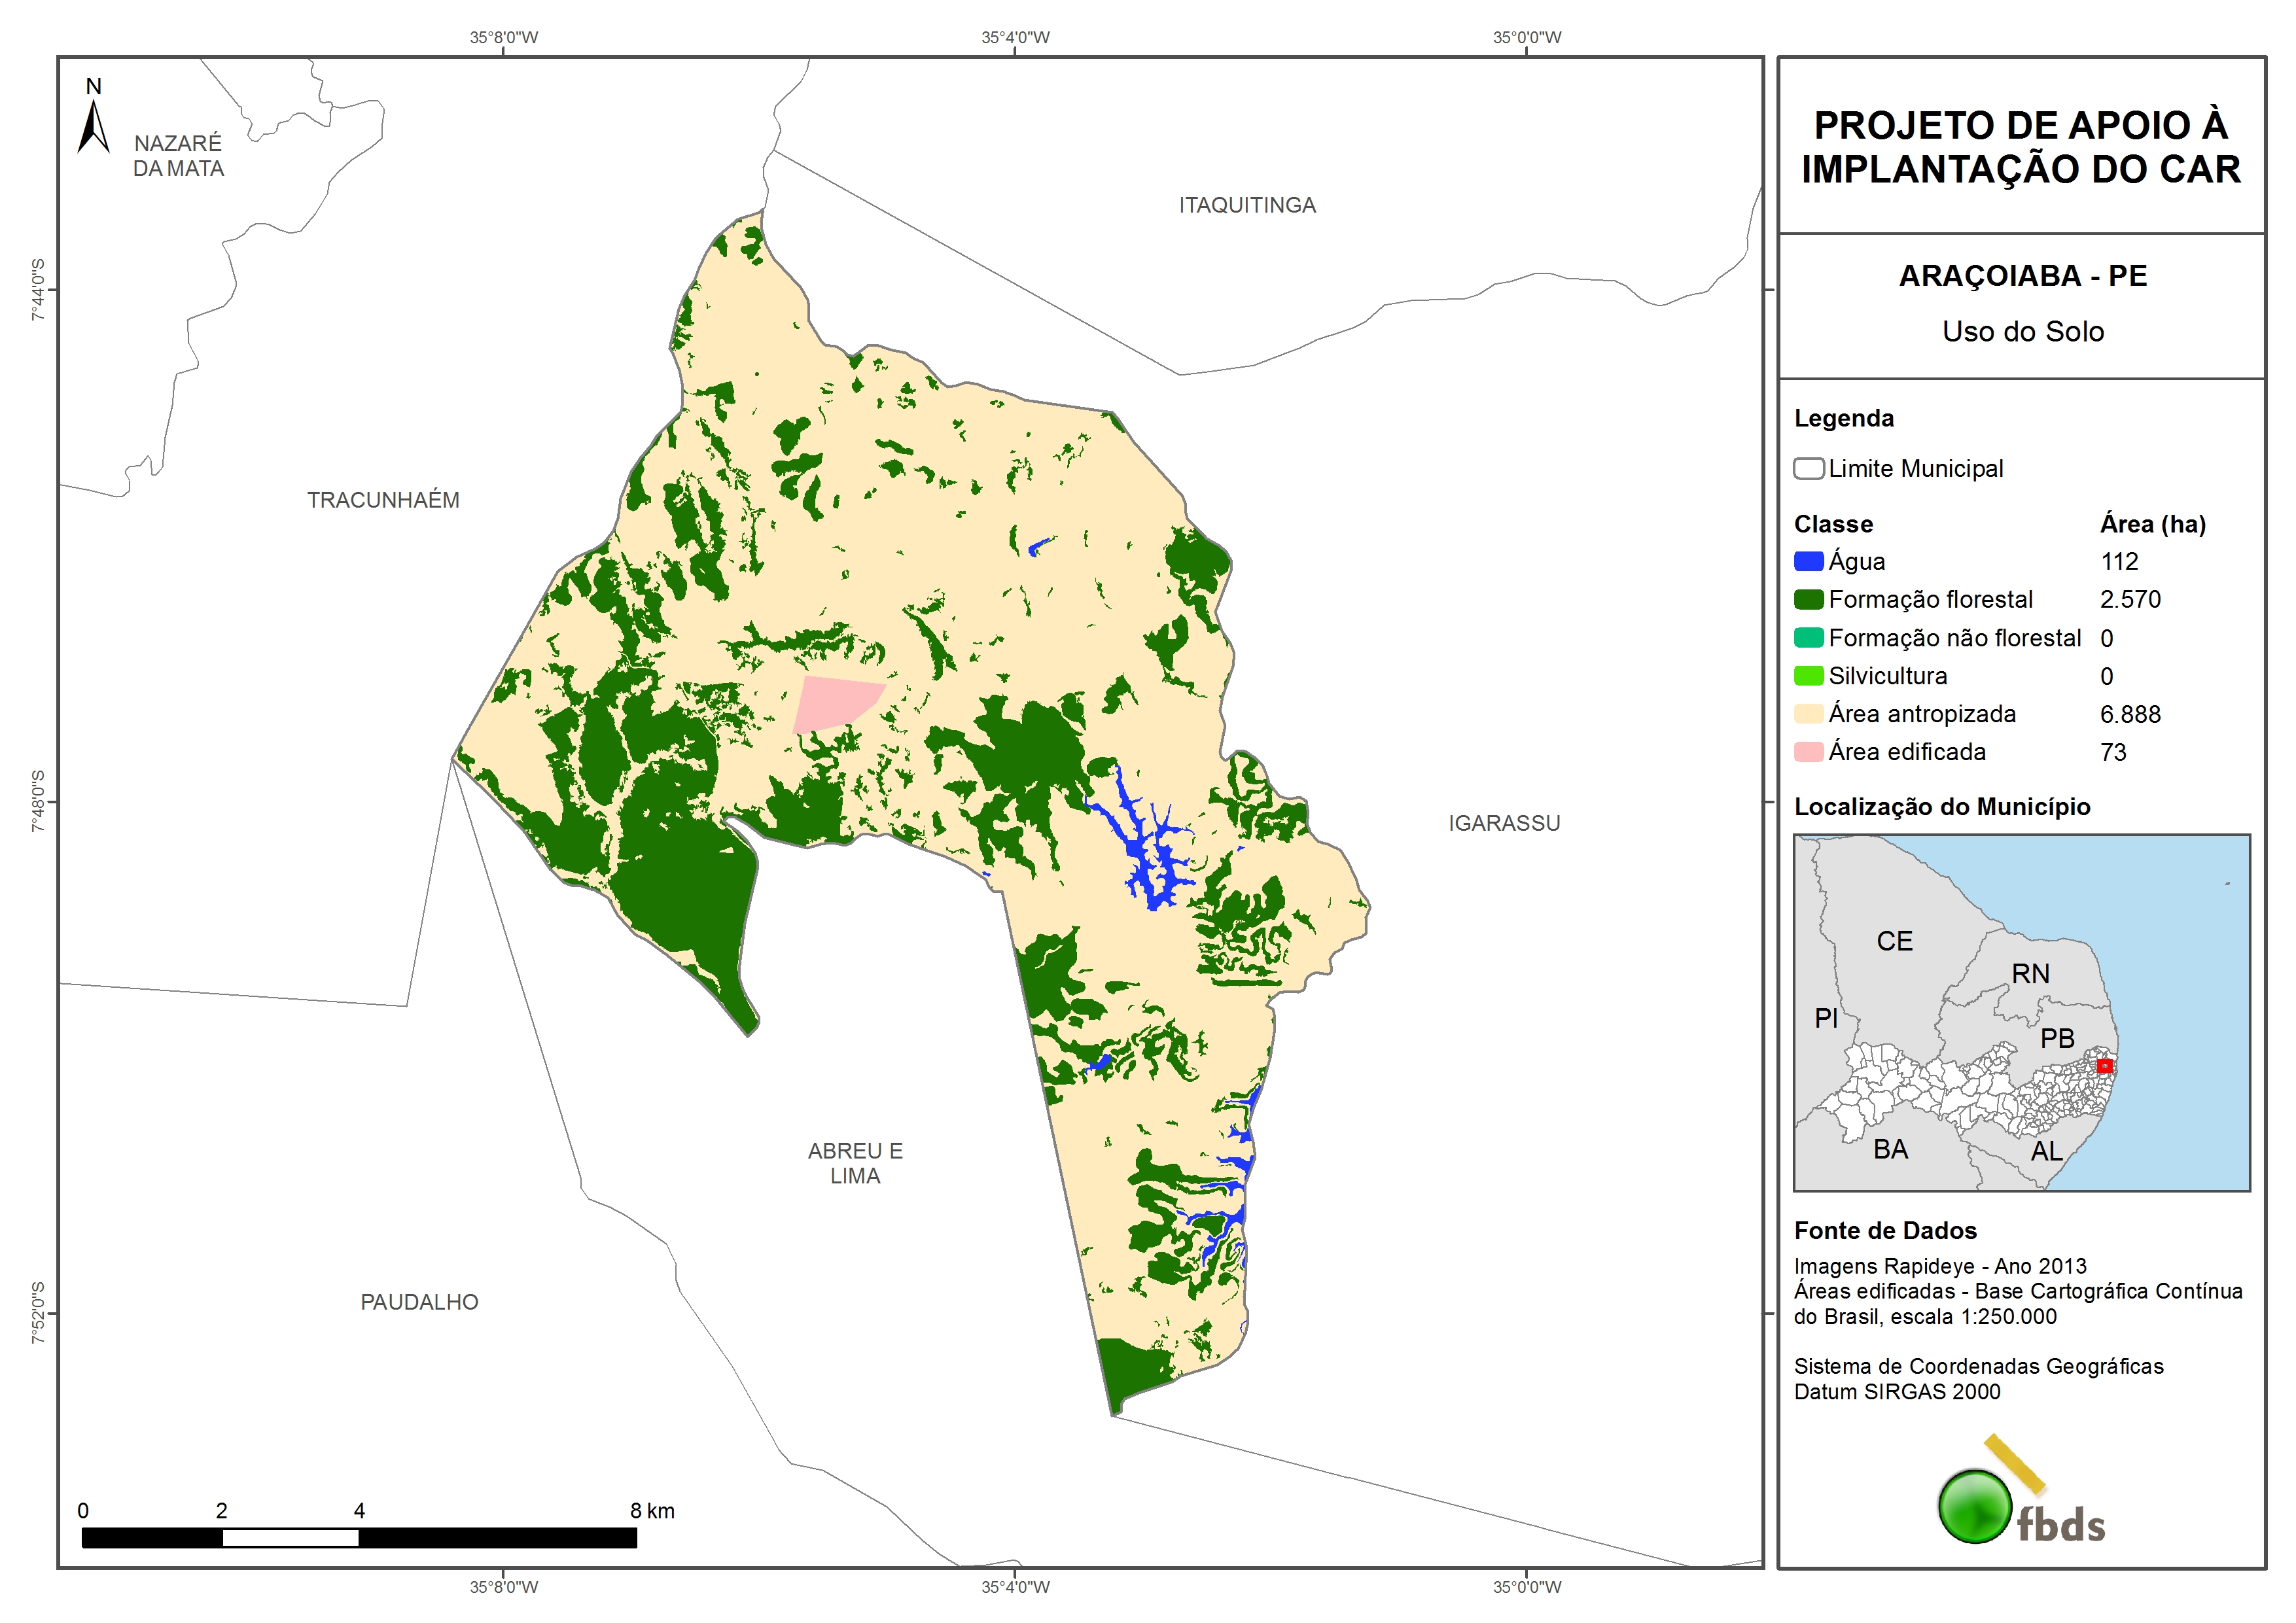Image resolution: width=2296 pixels, height=1623 pixels.
Task: Click the PAUDALHO municipality label
Action: point(419,1302)
